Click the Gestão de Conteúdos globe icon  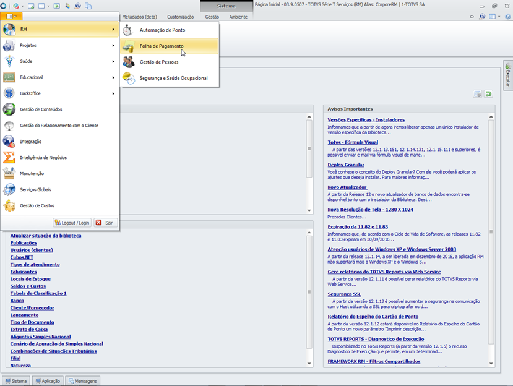[9, 109]
